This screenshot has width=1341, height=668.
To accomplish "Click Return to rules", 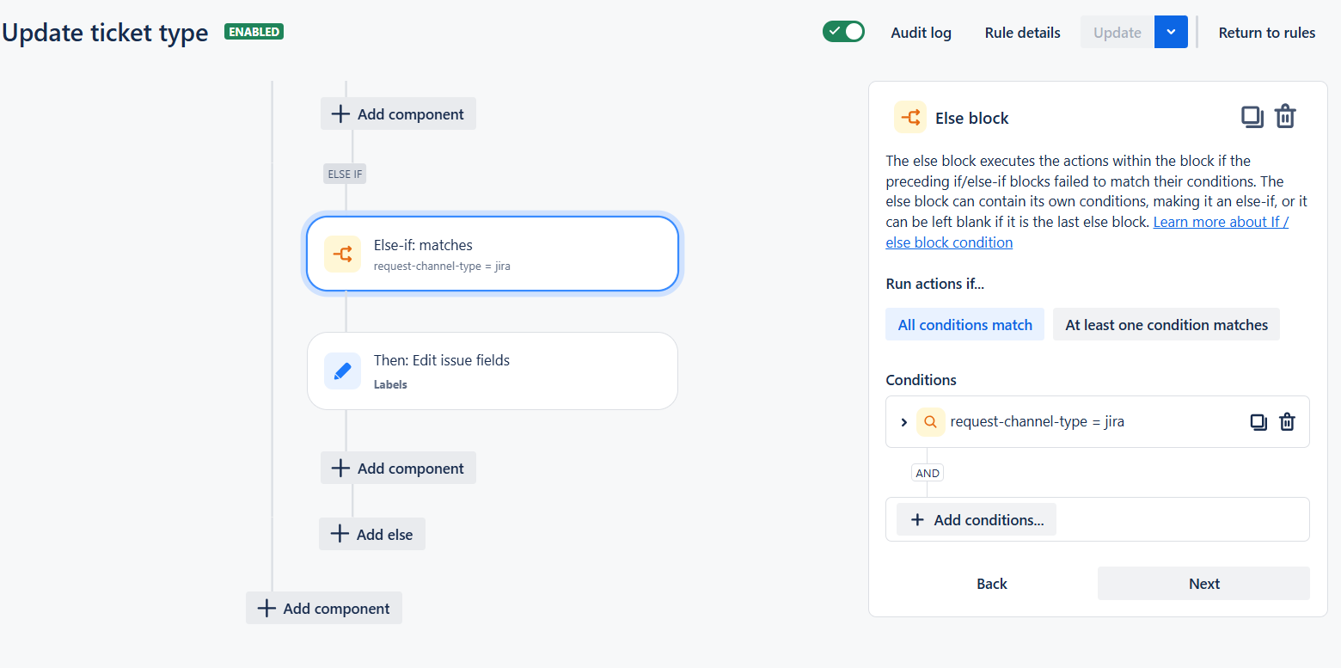I will click(1267, 32).
